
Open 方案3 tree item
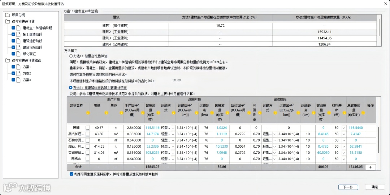coord(27,80)
